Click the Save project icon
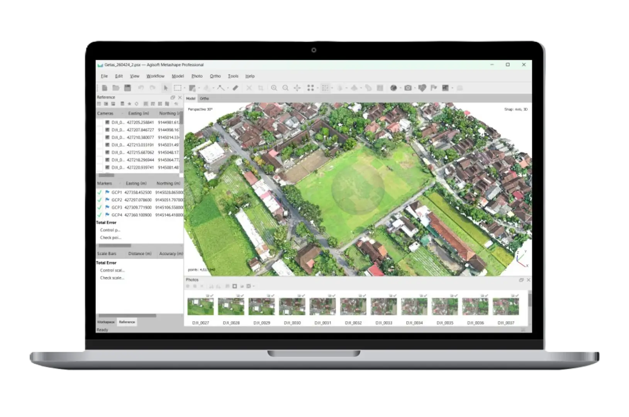629x417 pixels. coord(128,88)
